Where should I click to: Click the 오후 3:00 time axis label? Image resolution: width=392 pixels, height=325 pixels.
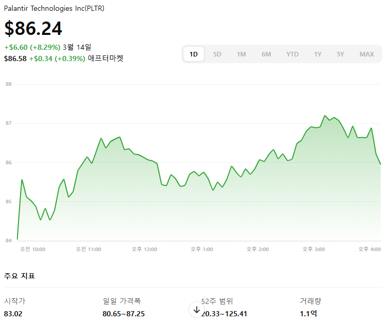[314, 250]
